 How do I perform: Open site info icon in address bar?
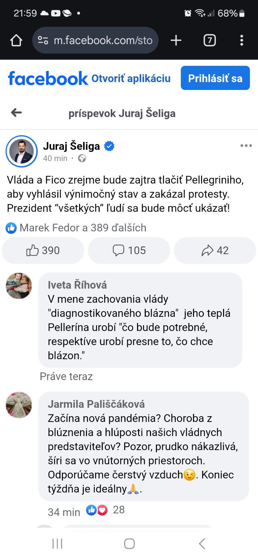tap(43, 41)
